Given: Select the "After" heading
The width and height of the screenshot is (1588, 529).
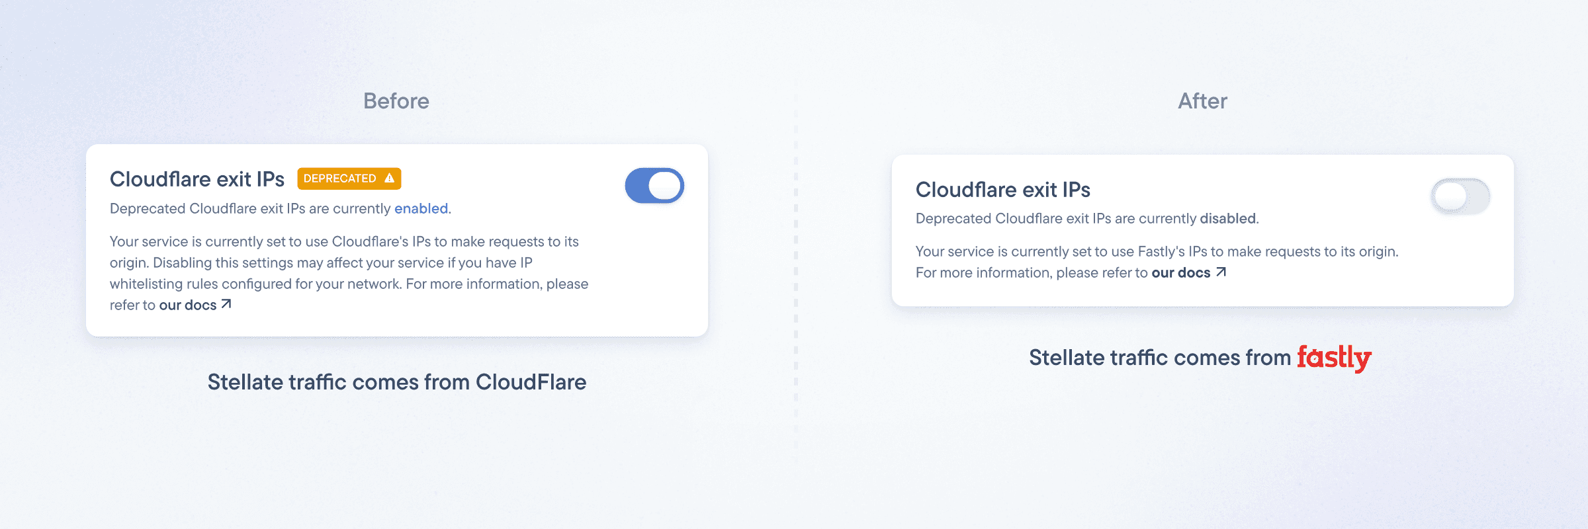Looking at the screenshot, I should pos(1202,101).
